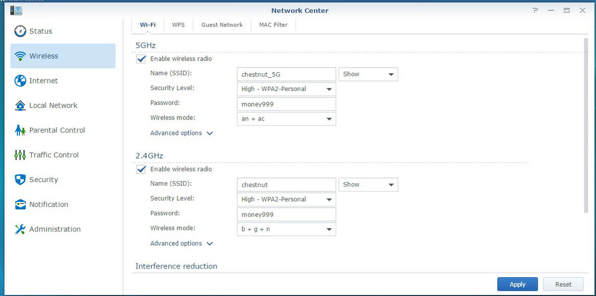Select Internet in the sidebar
596x296 pixels.
click(63, 81)
